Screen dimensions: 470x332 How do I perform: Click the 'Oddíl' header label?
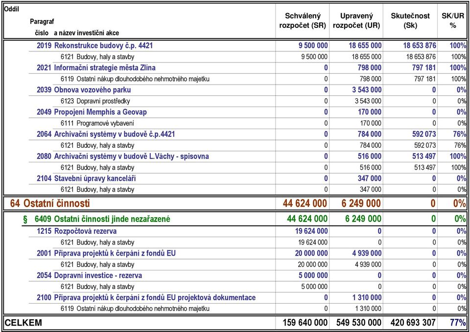coord(11,9)
